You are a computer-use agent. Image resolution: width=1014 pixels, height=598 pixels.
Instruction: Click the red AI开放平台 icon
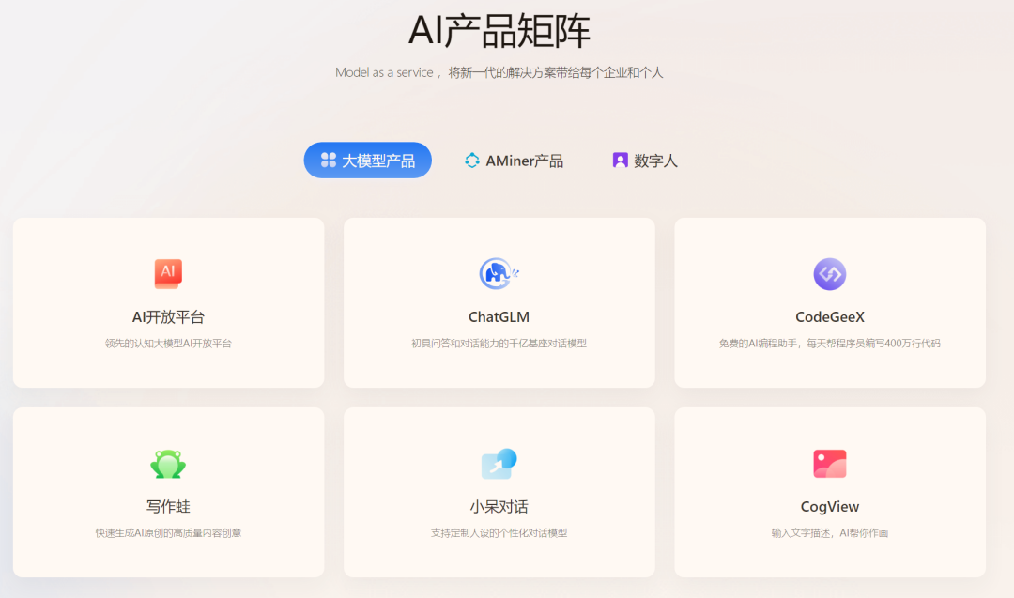(168, 273)
